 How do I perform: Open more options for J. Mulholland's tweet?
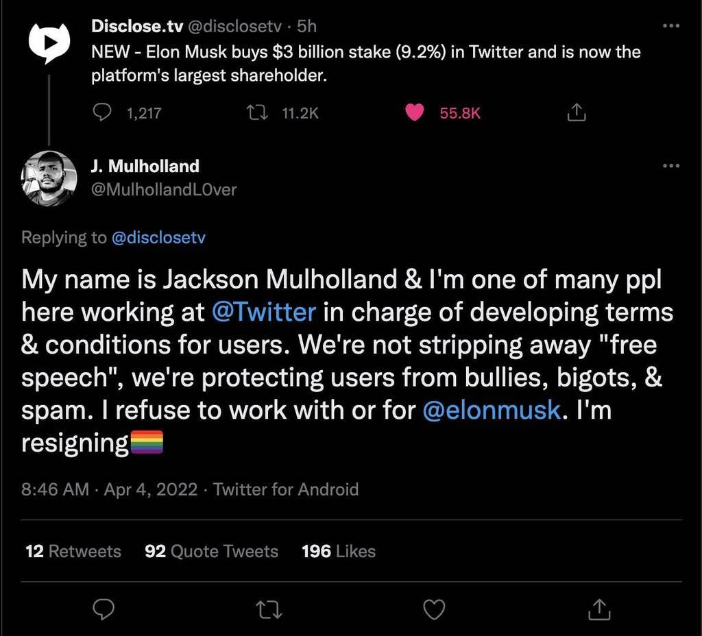point(671,166)
